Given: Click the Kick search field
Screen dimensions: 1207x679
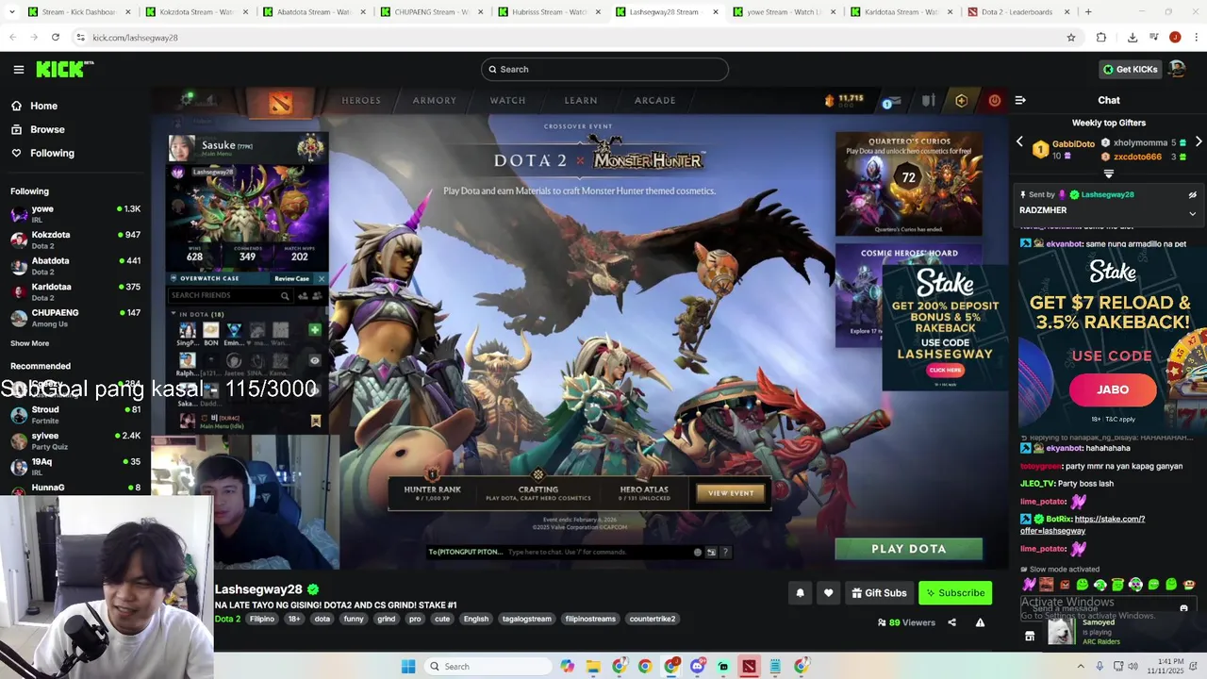Looking at the screenshot, I should point(604,69).
